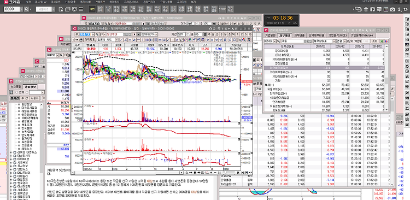Open the Facebook icon in top toolbar

pyautogui.click(x=373, y=9)
